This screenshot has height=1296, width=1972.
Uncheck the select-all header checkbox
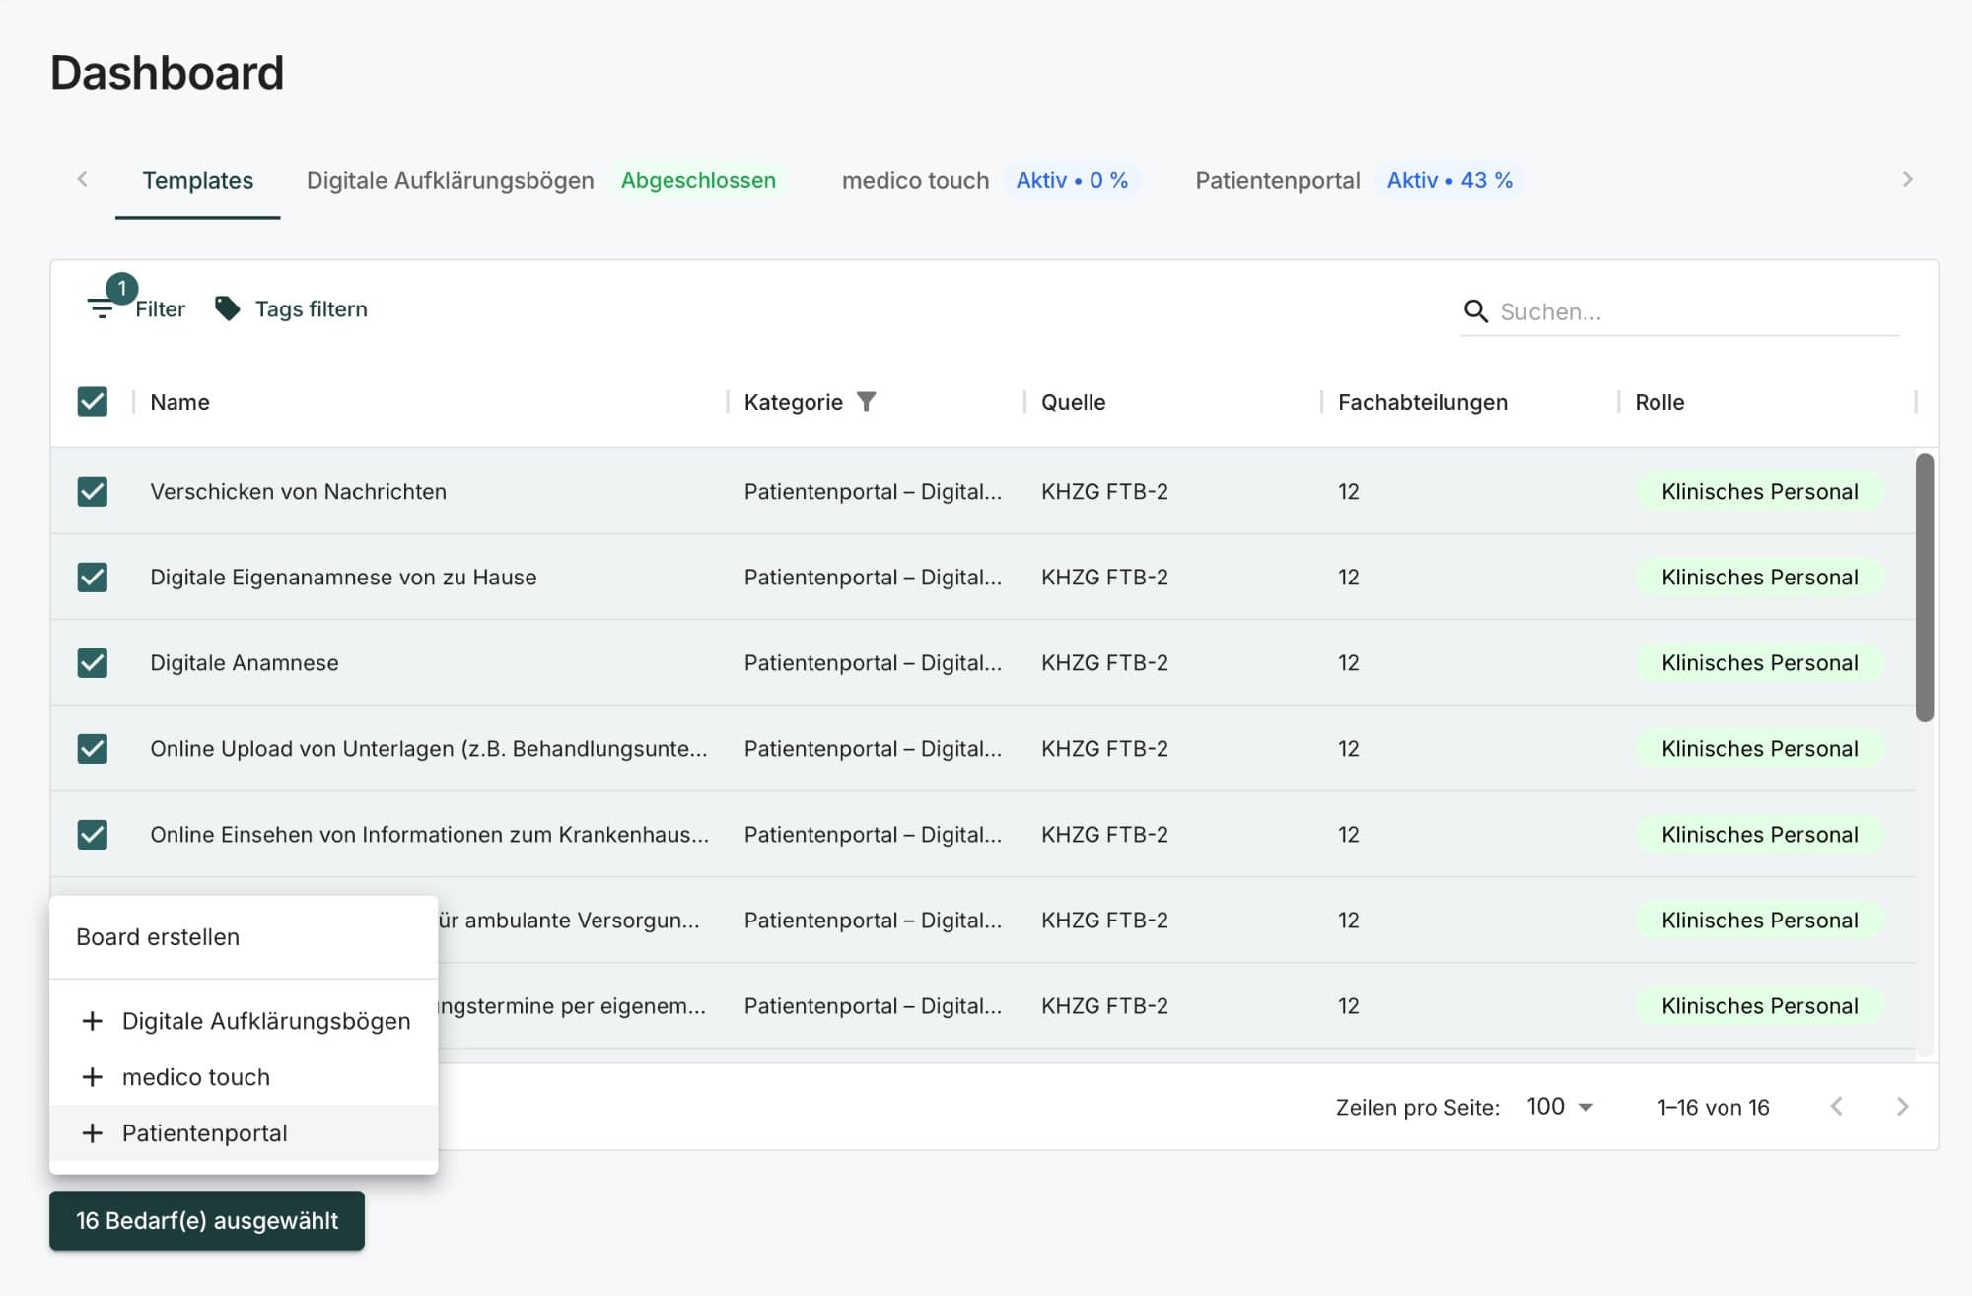tap(93, 401)
